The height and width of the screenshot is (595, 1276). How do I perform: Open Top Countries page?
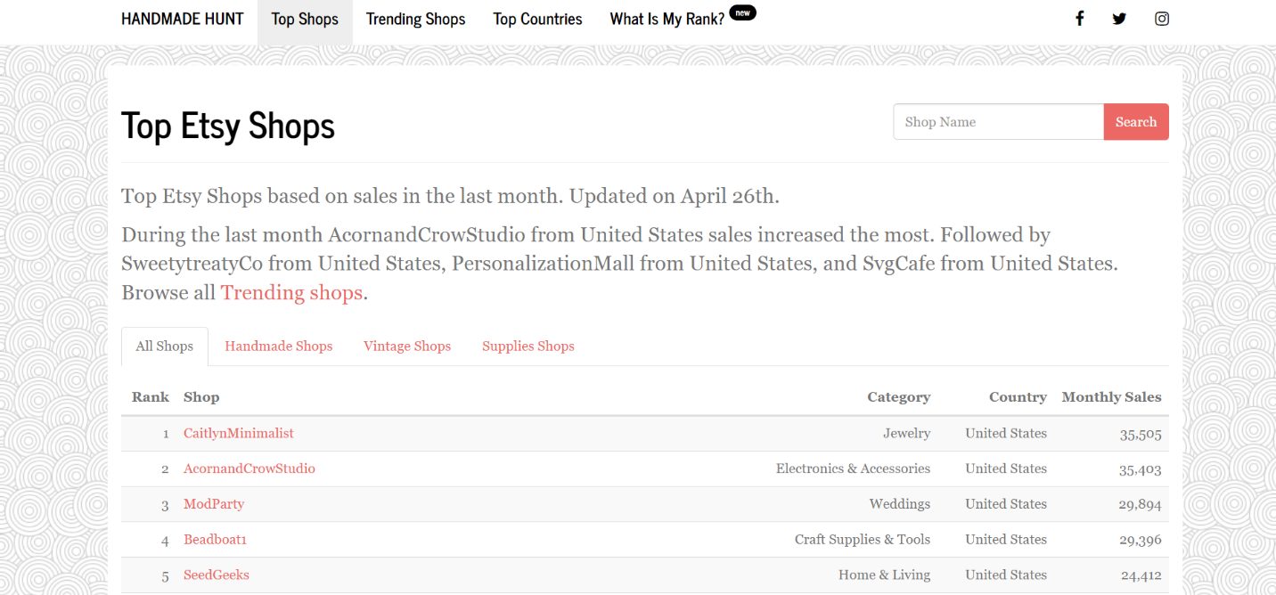(538, 19)
